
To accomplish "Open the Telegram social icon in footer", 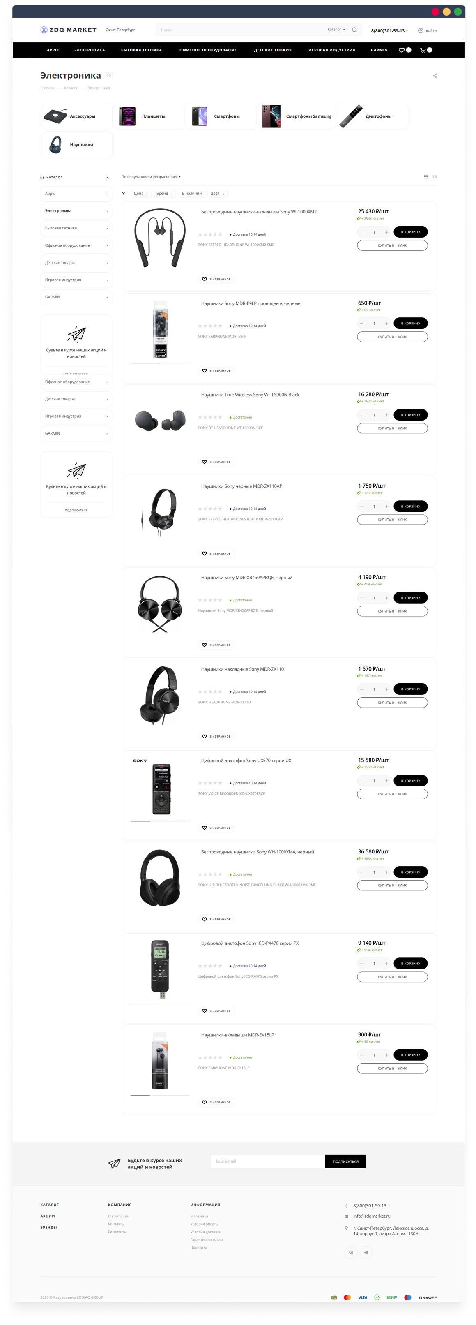I will pos(366,1253).
